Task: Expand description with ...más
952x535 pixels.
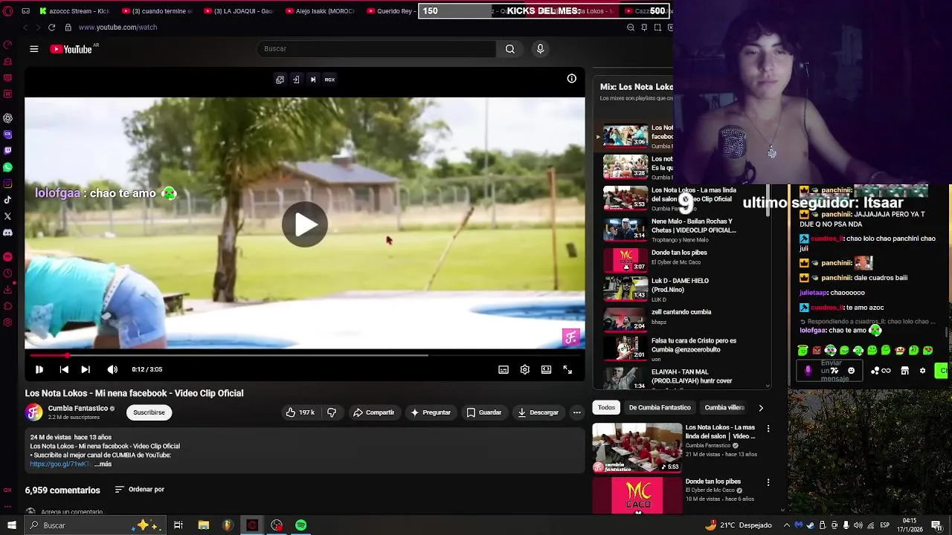Action: click(x=103, y=464)
